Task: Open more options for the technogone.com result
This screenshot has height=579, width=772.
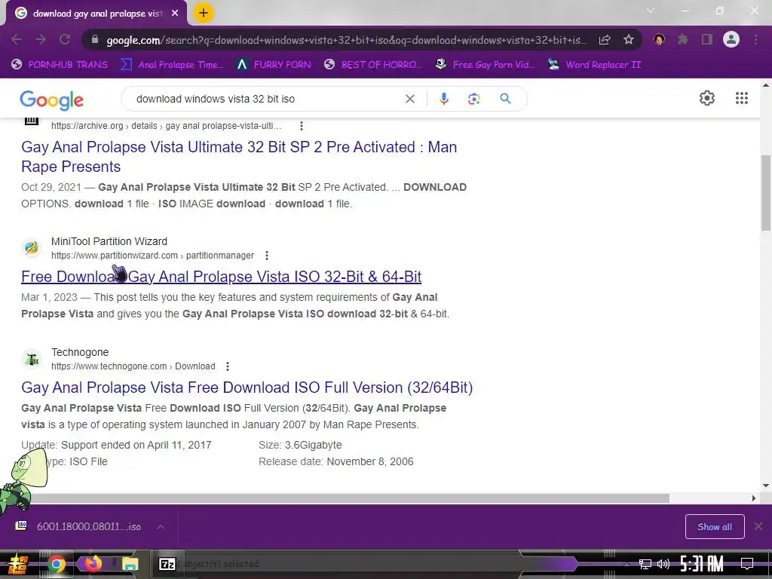Action: point(227,366)
